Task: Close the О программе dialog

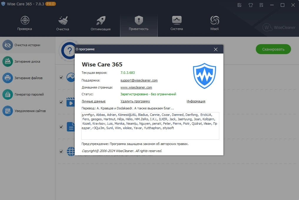Action: pyautogui.click(x=216, y=49)
